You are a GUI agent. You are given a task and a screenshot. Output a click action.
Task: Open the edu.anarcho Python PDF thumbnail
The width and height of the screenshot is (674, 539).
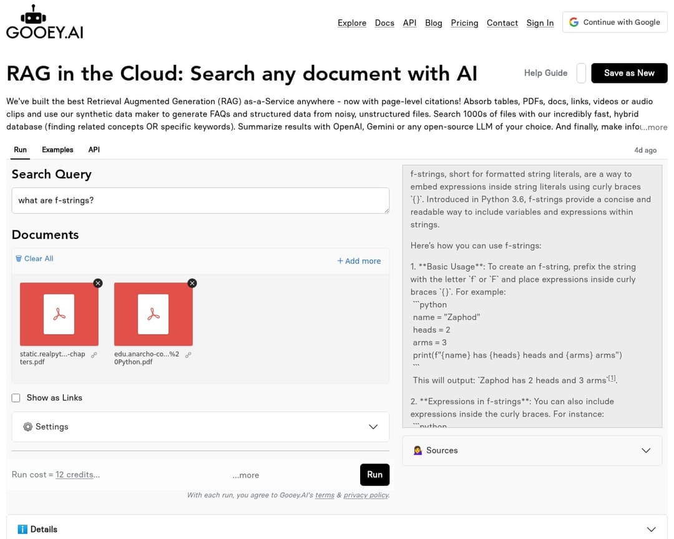pos(153,314)
